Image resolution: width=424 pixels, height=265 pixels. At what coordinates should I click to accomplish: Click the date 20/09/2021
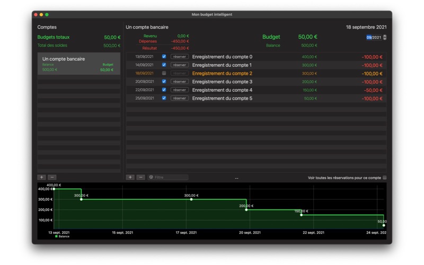click(144, 82)
